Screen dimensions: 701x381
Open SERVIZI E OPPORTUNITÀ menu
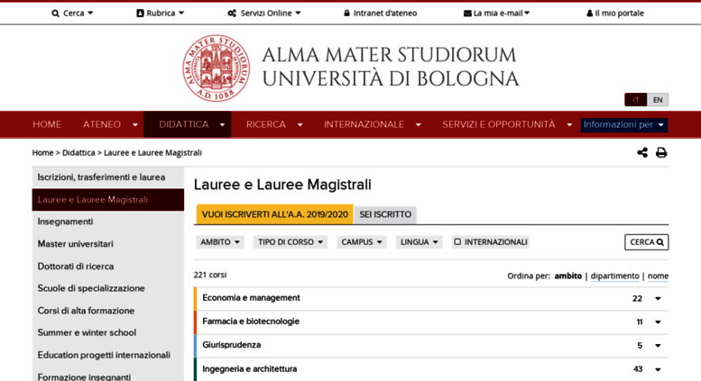507,124
